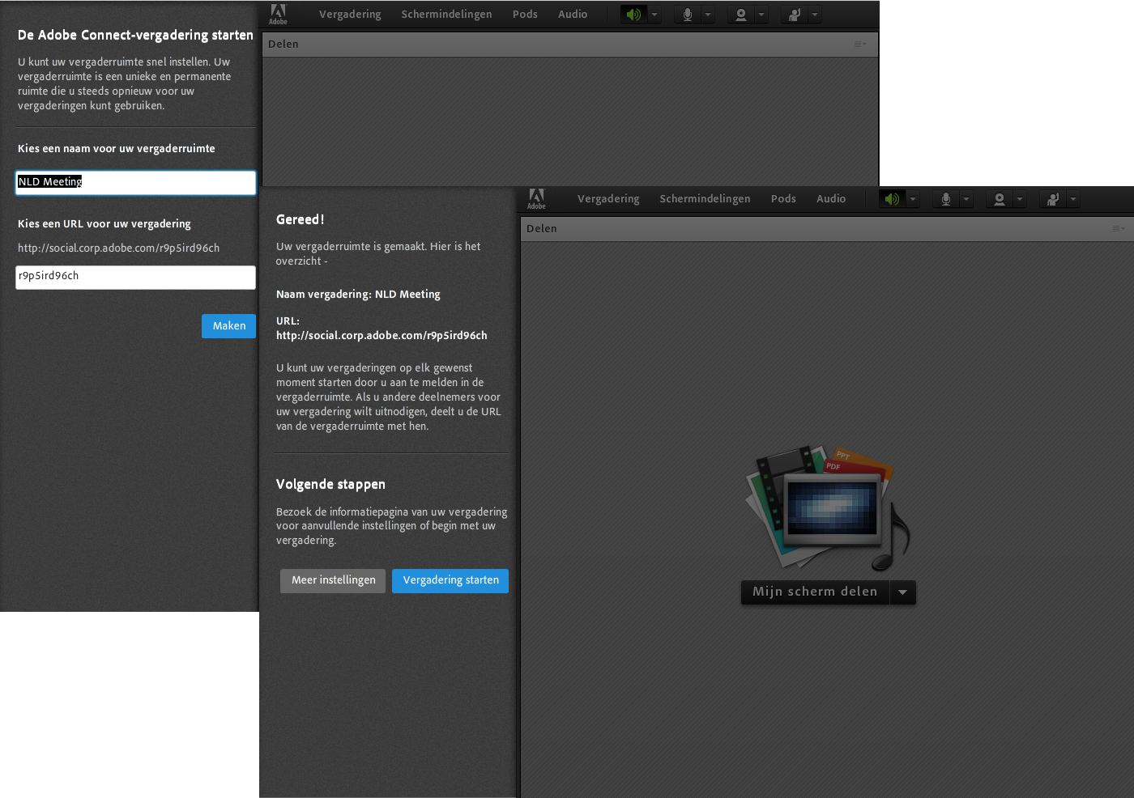This screenshot has width=1134, height=798.
Task: Click the URL preview text above the URL field
Action: [118, 248]
